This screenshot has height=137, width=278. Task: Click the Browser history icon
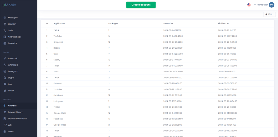(5, 112)
